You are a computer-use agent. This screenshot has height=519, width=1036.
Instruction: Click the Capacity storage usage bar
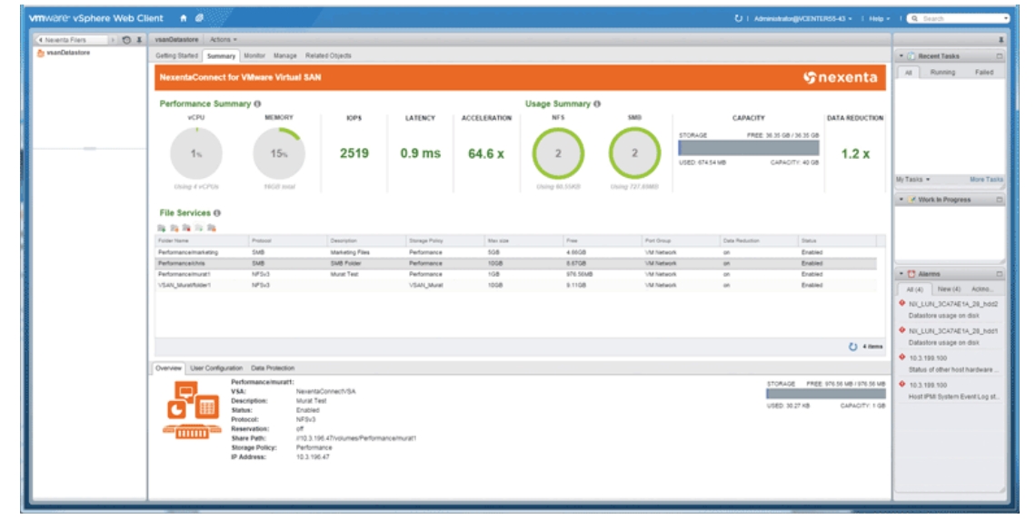749,148
